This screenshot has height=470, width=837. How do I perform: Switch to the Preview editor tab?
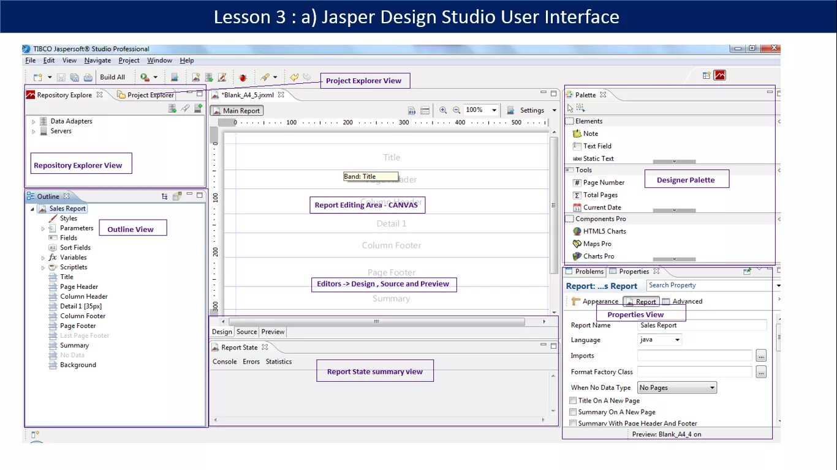pos(273,332)
